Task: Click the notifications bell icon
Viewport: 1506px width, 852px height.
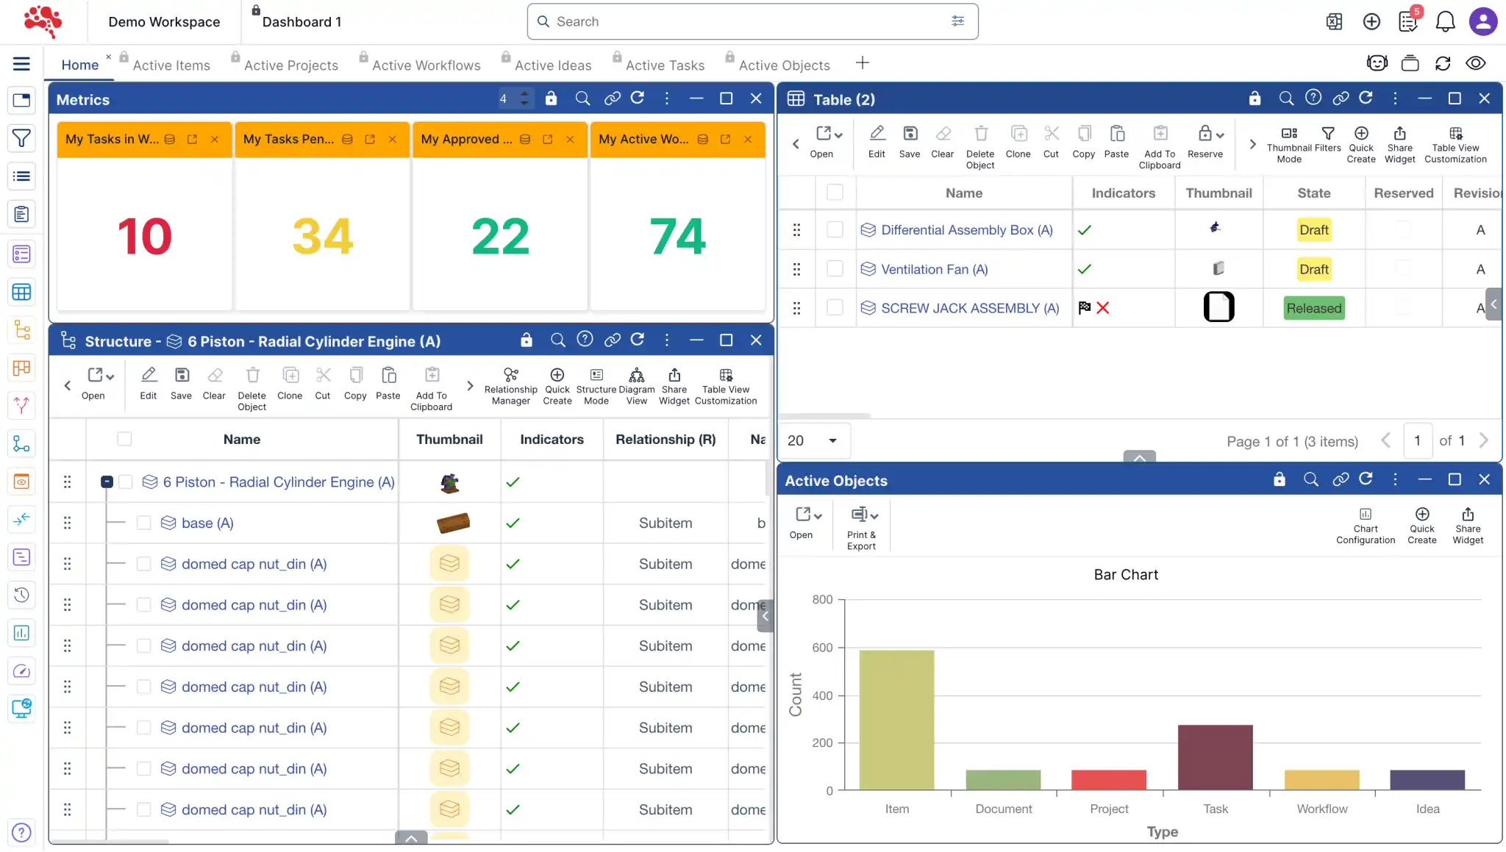Action: pos(1445,21)
